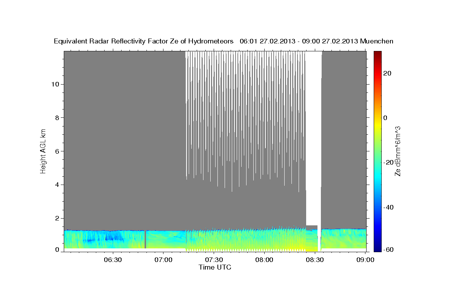Click the 'Time UTC' axis label
Viewport: 453px width, 302px height.
215,267
